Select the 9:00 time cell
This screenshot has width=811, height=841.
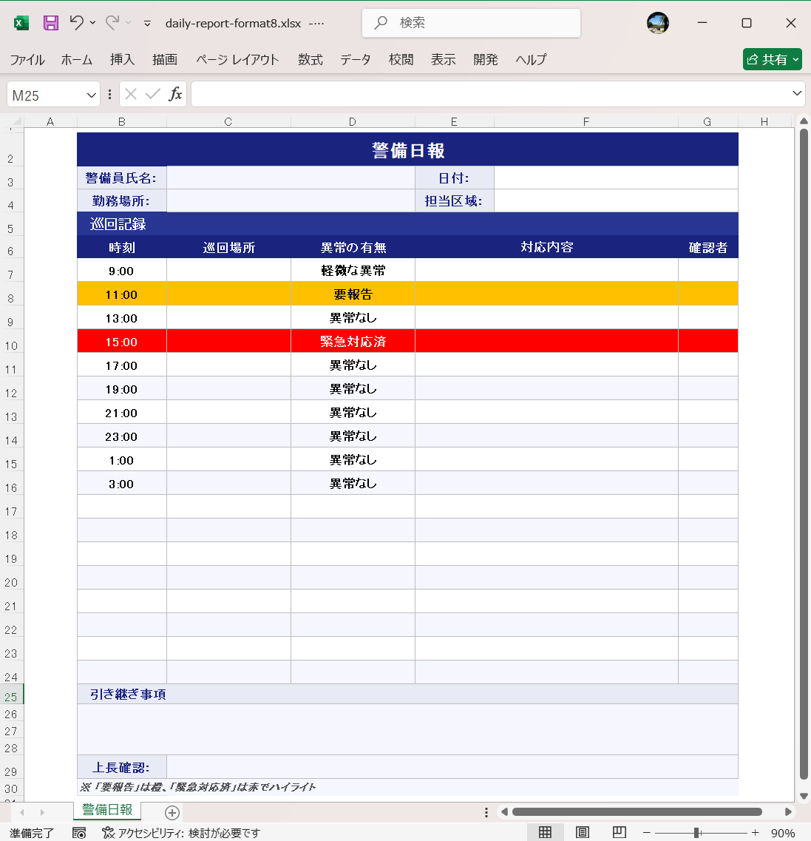tap(122, 270)
